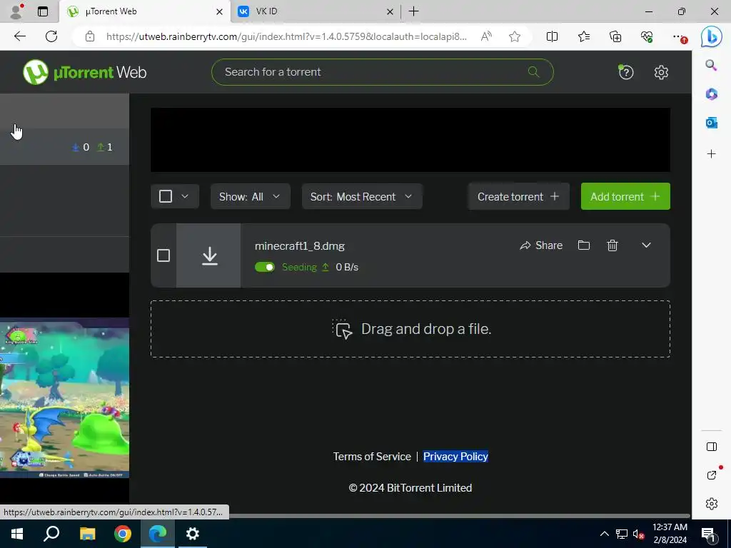The height and width of the screenshot is (548, 731).
Task: Switch to the VK ID tab
Action: pos(315,11)
